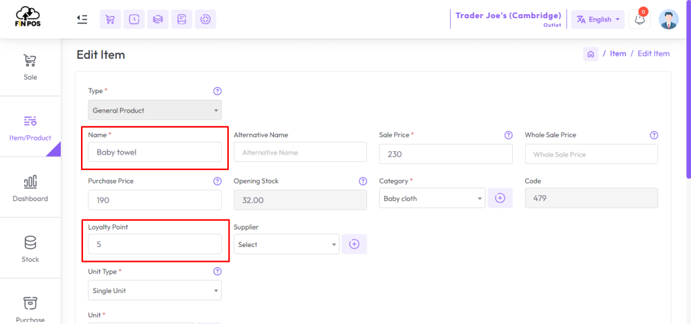
Task: Click the clock shortcut icon in top toolbar
Action: click(x=134, y=20)
